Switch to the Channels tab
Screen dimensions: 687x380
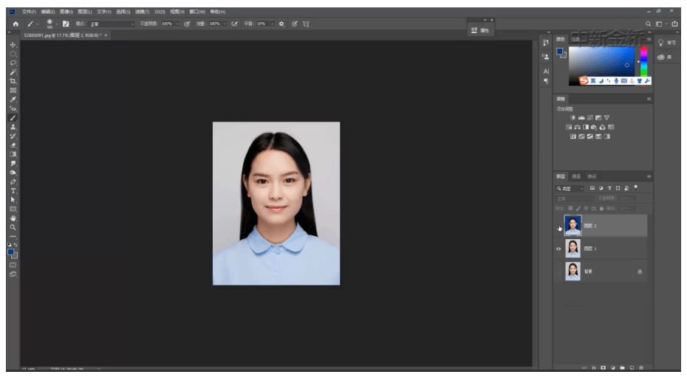pyautogui.click(x=576, y=176)
